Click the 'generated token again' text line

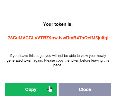58,60
